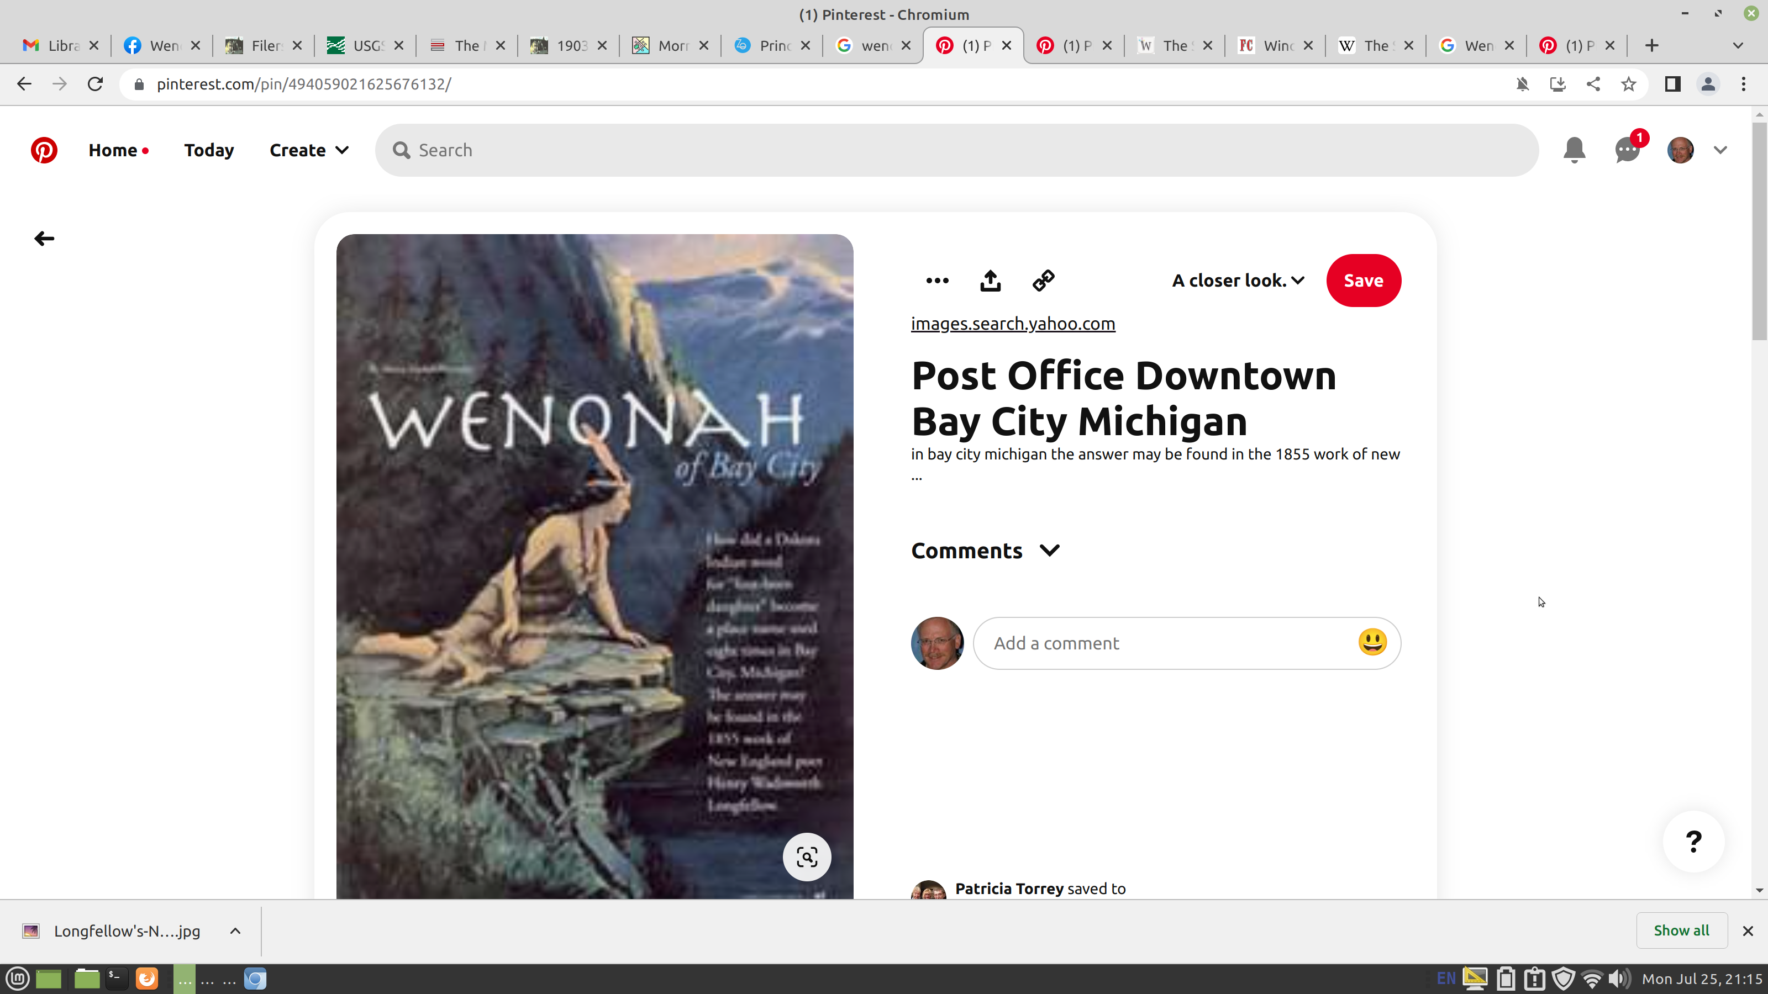This screenshot has width=1768, height=994.
Task: Click the EN keyboard layout indicator
Action: coord(1445,978)
